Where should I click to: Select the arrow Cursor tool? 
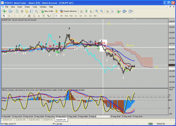click(4, 16)
